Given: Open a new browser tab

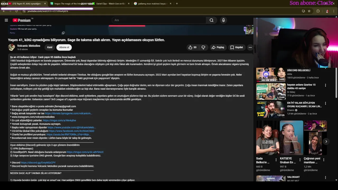Looking at the screenshot, I should [177, 4].
